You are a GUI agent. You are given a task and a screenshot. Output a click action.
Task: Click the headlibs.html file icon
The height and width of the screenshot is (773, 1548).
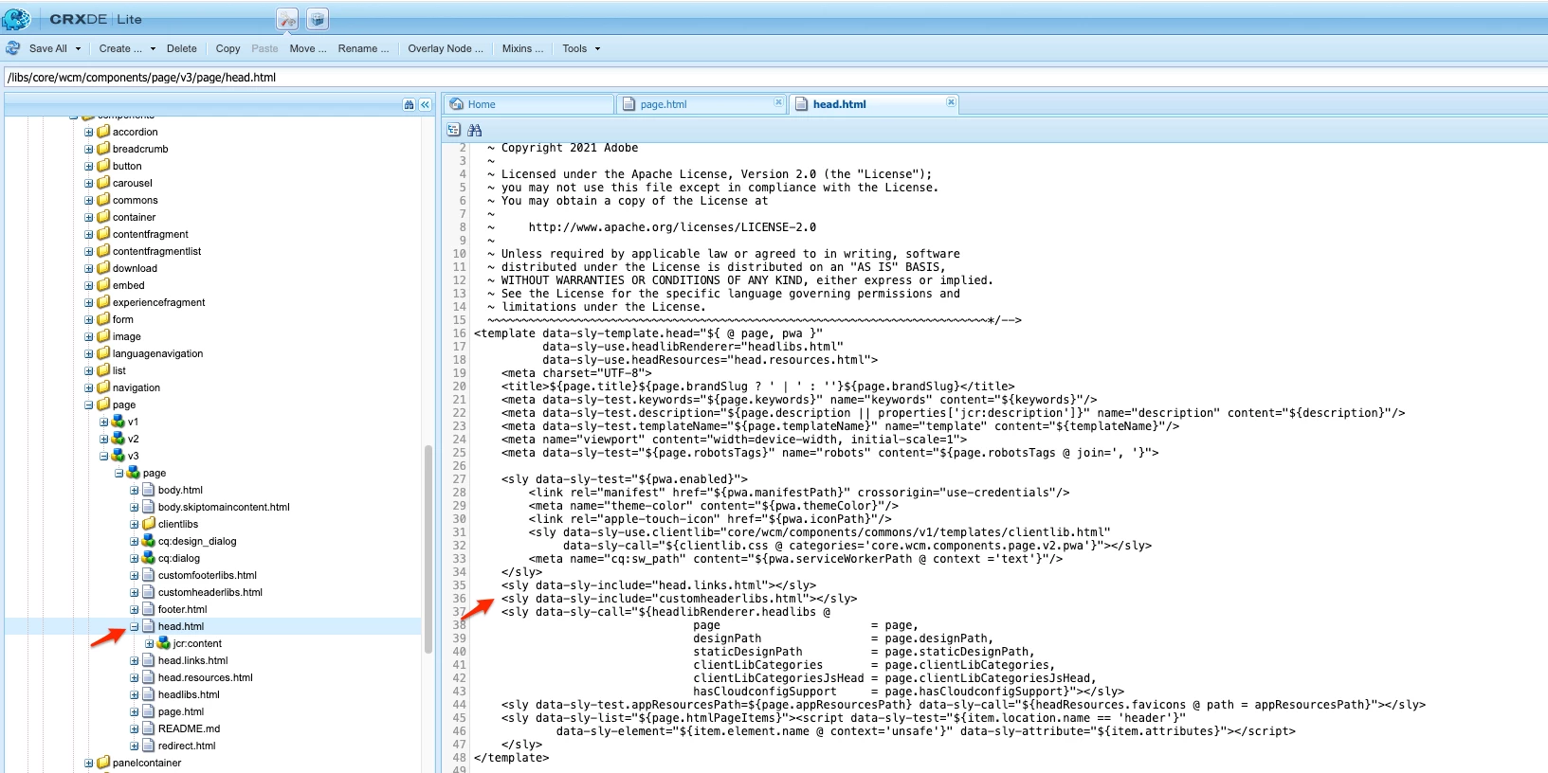point(149,694)
